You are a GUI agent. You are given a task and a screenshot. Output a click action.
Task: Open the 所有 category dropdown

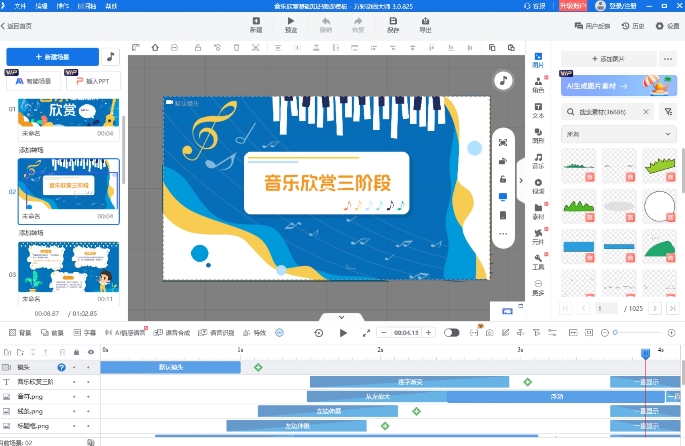click(618, 135)
